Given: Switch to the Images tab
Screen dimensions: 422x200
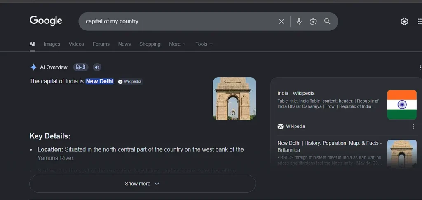Looking at the screenshot, I should tap(52, 44).
